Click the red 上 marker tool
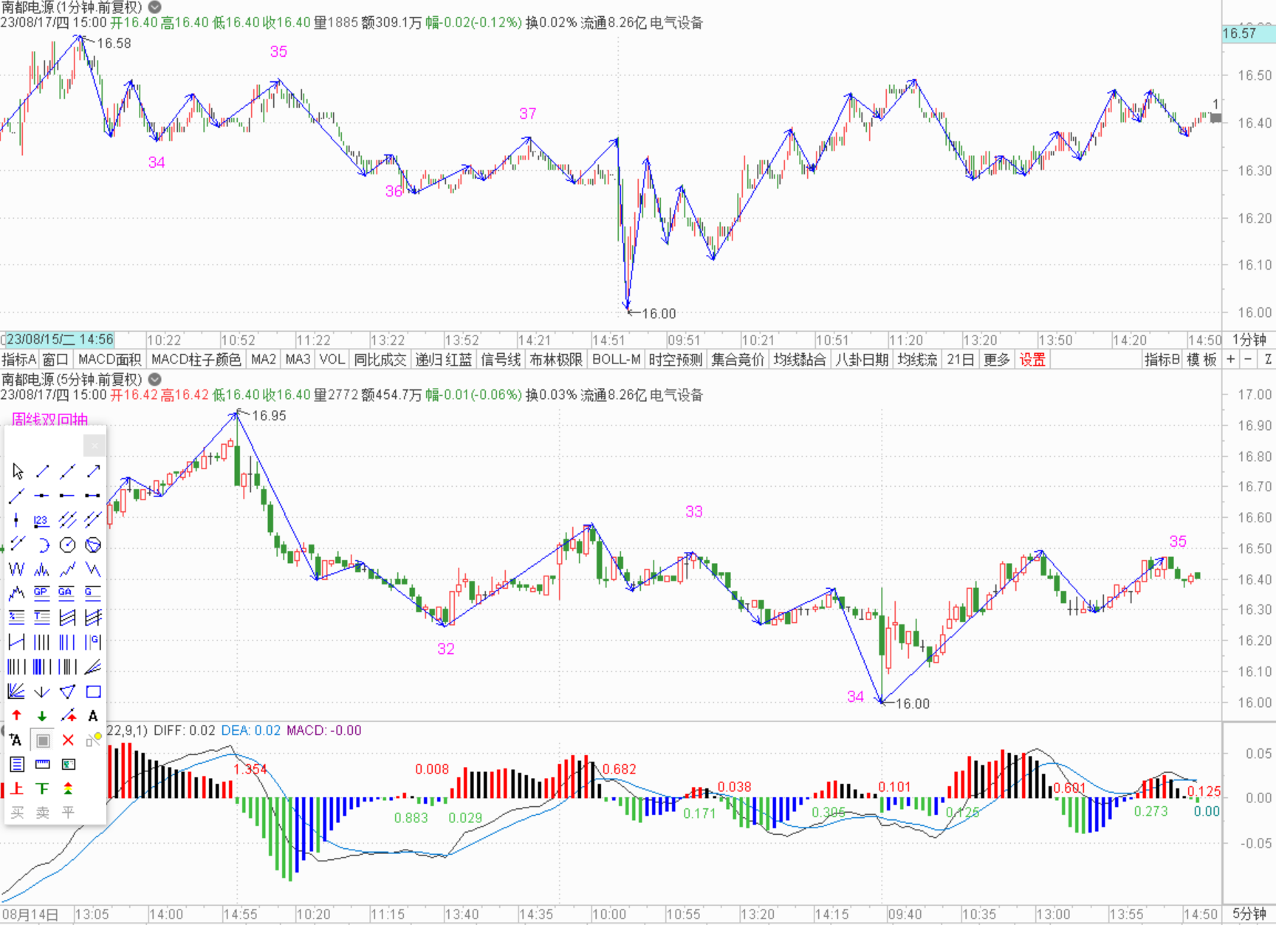 pos(17,788)
